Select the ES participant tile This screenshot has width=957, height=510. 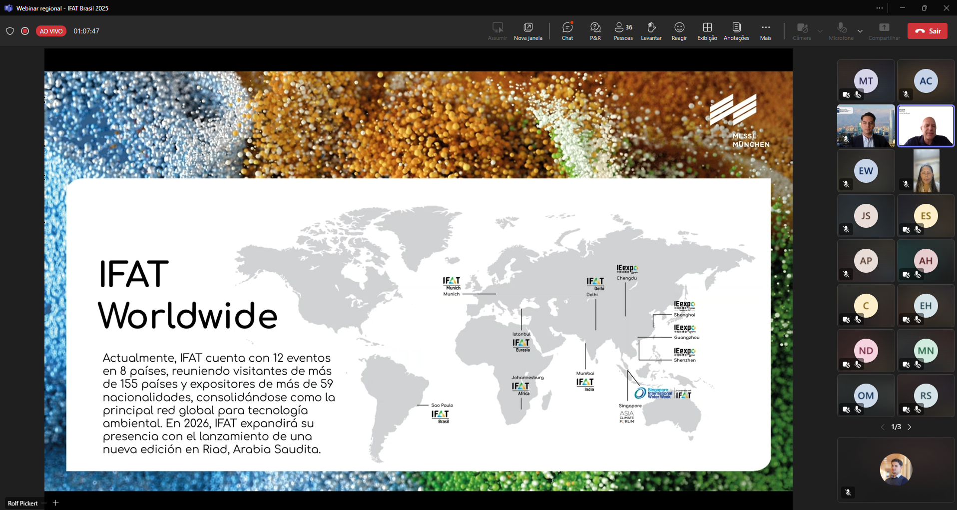pyautogui.click(x=926, y=216)
